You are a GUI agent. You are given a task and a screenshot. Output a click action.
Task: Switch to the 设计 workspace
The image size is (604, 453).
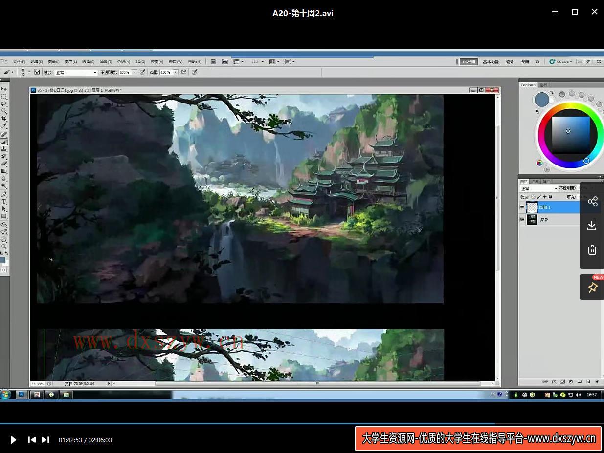pyautogui.click(x=510, y=62)
